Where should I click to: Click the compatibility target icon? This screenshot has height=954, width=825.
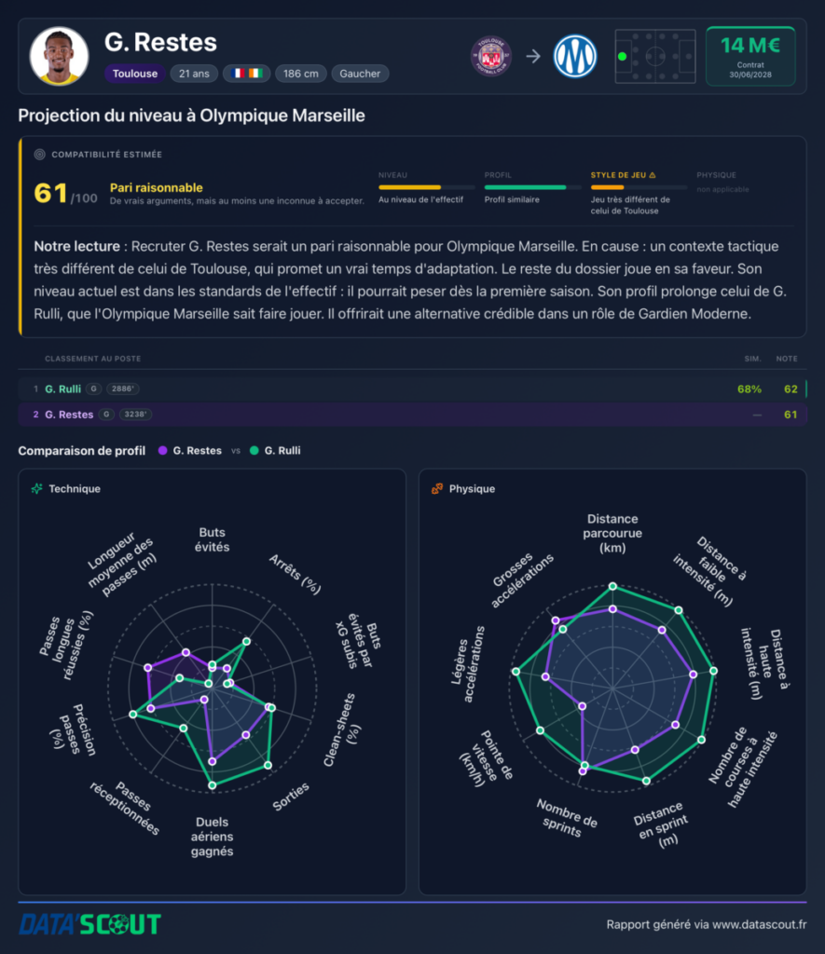(39, 155)
